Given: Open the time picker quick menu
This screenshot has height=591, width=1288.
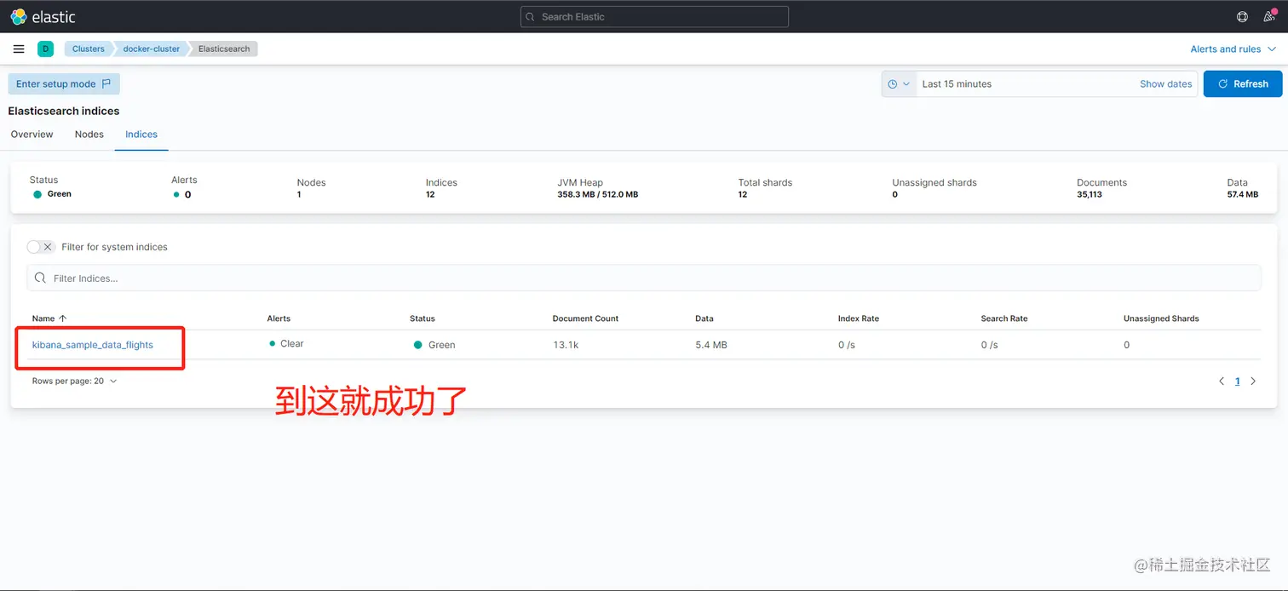Looking at the screenshot, I should tap(899, 84).
